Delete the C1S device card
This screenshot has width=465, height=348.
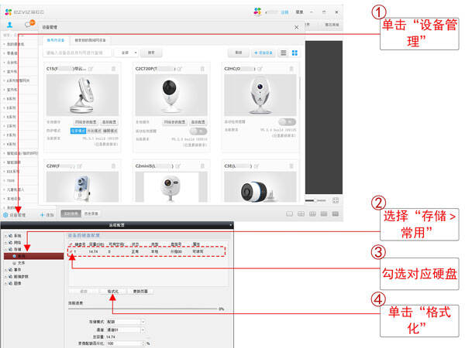113,69
